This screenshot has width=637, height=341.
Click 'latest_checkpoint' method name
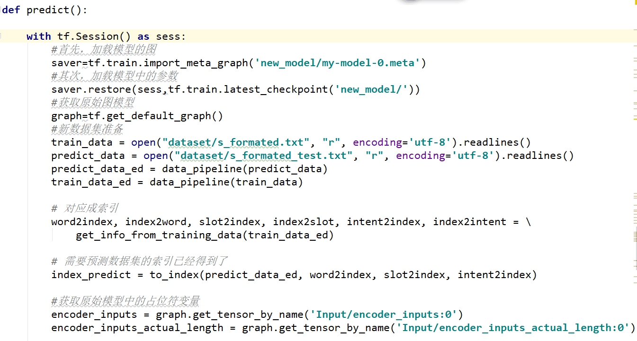[276, 89]
